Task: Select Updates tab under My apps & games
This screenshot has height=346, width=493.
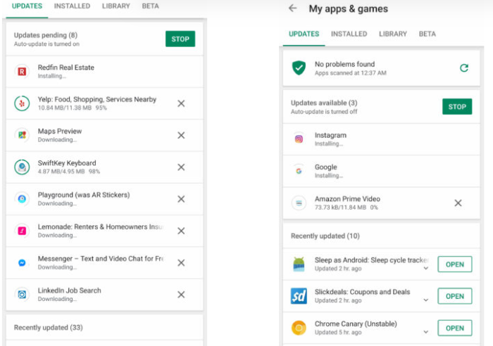Action: pos(304,34)
